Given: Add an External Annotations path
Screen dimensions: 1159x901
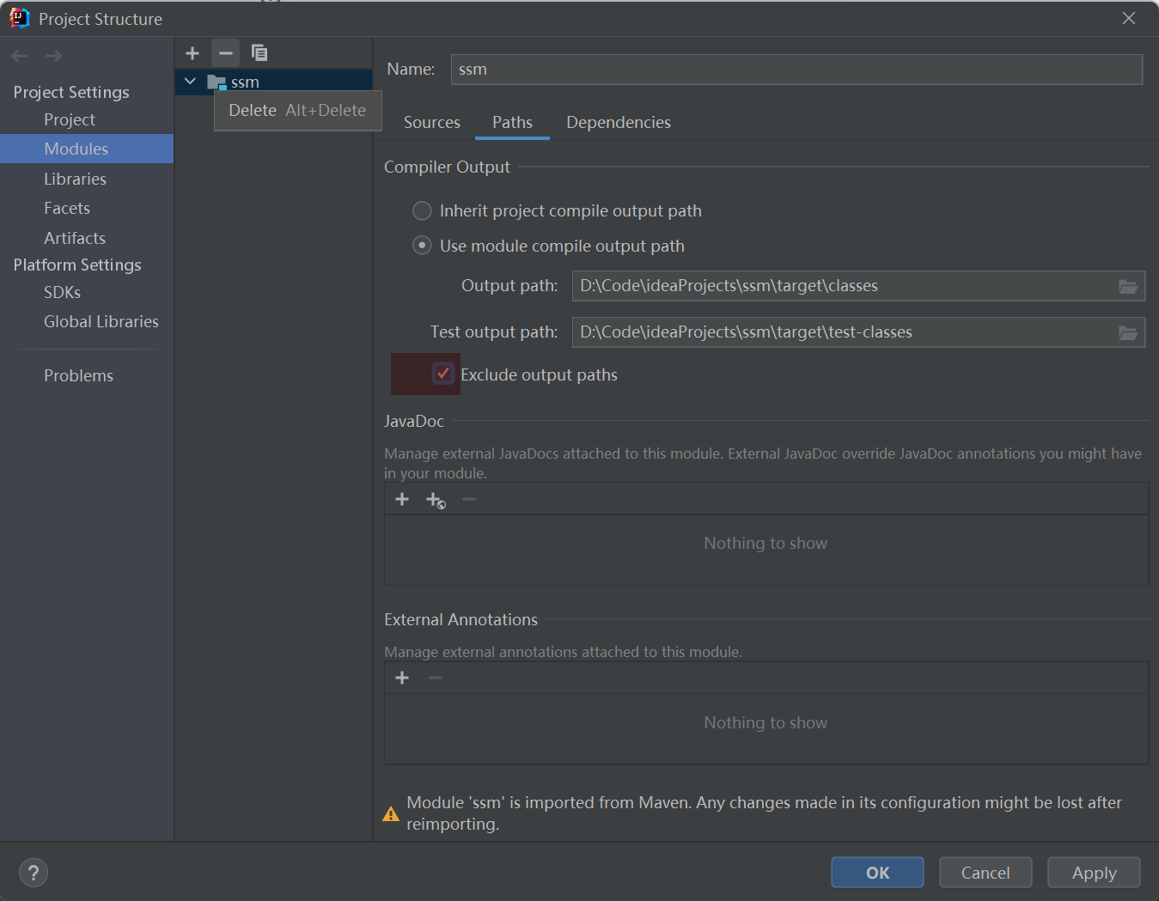Looking at the screenshot, I should [402, 678].
